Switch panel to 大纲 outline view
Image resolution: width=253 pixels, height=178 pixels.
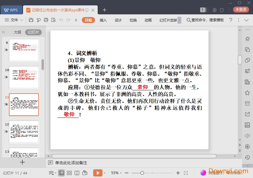[x=17, y=32]
